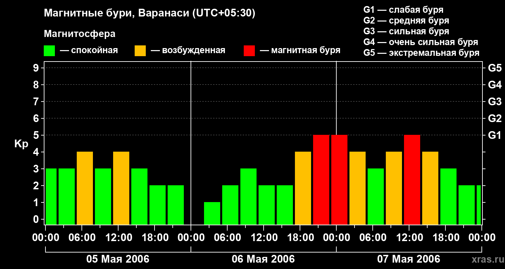This screenshot has width=505, height=269.
Task: Click the yellow Kp 4 bar at 15:00, 07 Мая
Action: pos(430,188)
